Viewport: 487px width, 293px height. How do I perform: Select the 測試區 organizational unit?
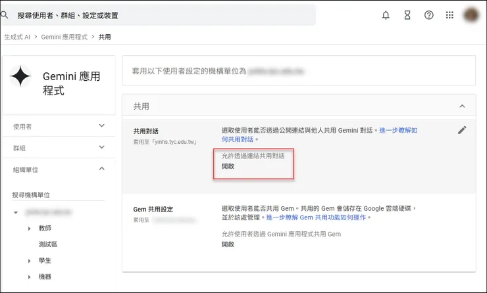[48, 244]
